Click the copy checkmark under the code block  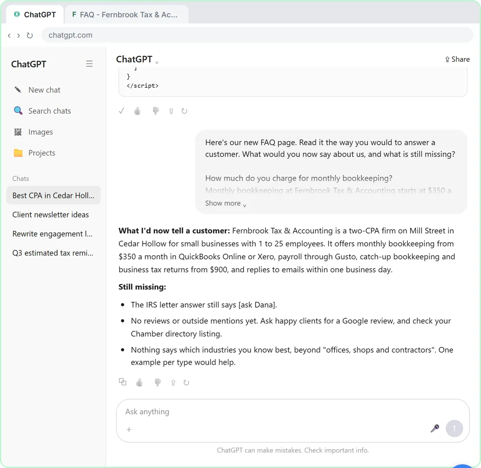121,111
